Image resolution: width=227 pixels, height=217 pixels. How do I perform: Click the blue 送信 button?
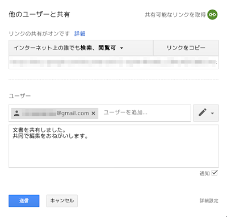24,201
